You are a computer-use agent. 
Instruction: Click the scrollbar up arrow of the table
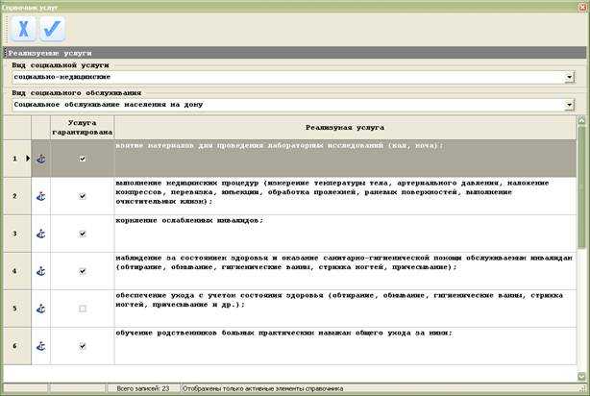tap(581, 120)
